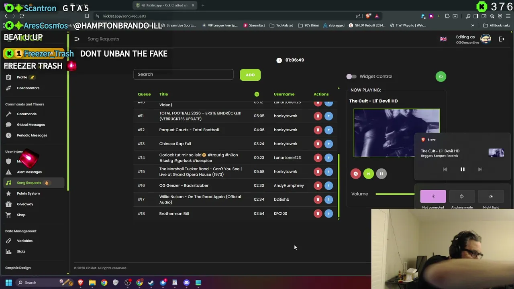Viewport: 514px width, 289px height.
Task: Open Profile in sidebar
Action: coord(22,77)
